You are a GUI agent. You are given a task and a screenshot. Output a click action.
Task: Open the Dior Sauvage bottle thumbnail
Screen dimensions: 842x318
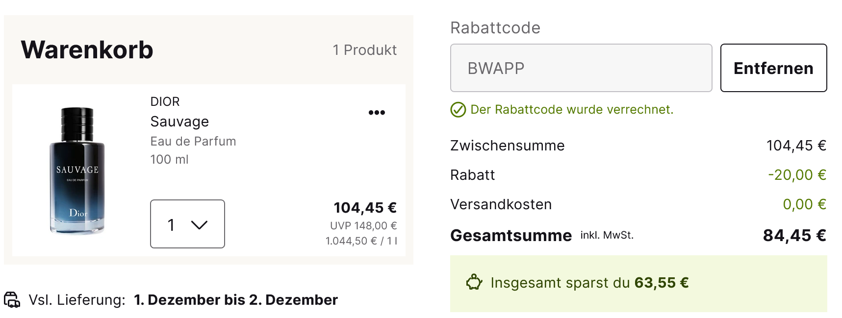click(77, 171)
